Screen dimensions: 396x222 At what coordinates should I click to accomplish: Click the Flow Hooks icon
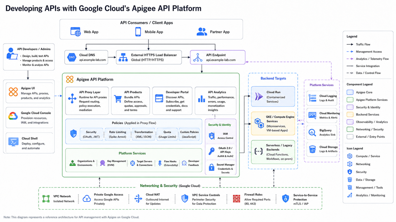click(160, 163)
